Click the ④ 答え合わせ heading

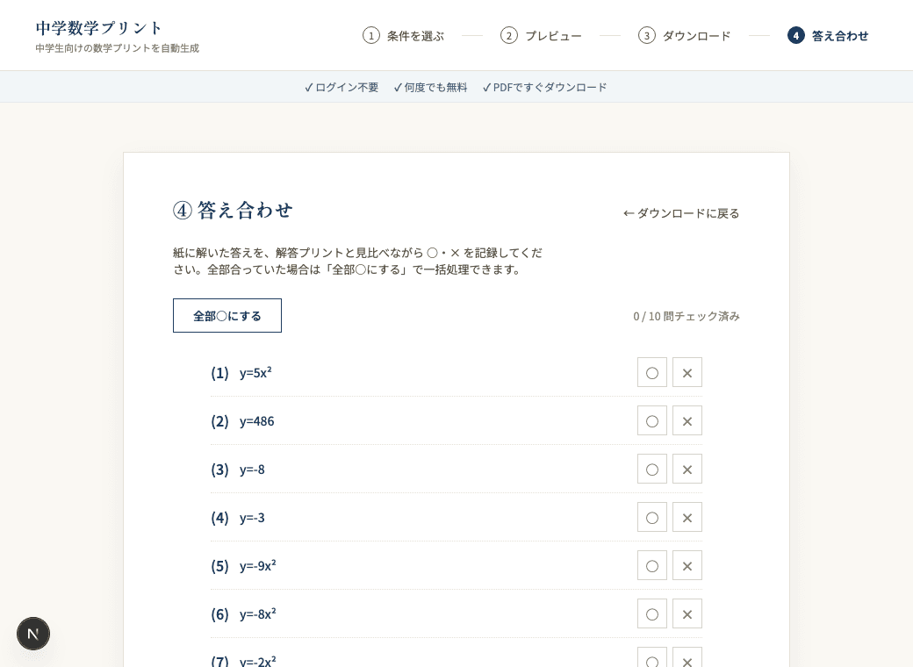point(233,210)
